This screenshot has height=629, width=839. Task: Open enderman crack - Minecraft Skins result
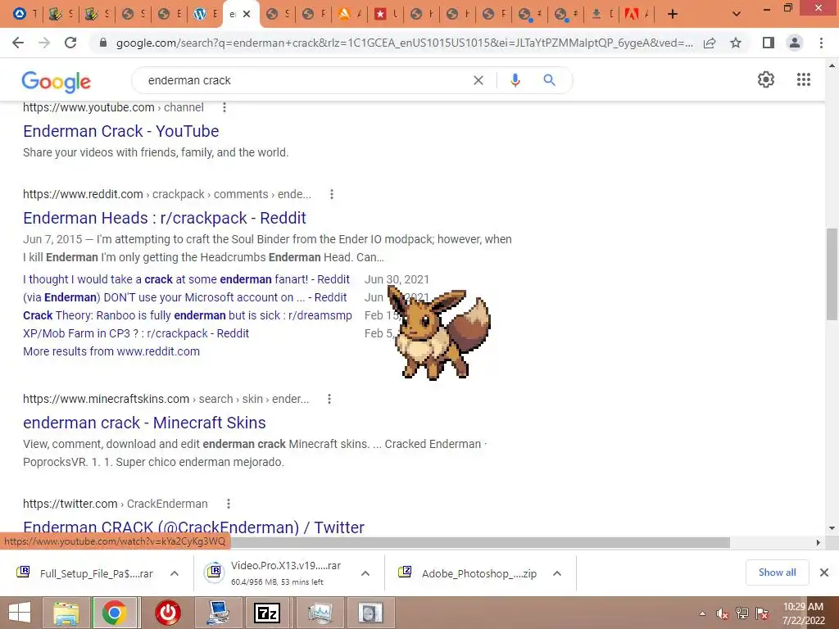tap(144, 423)
